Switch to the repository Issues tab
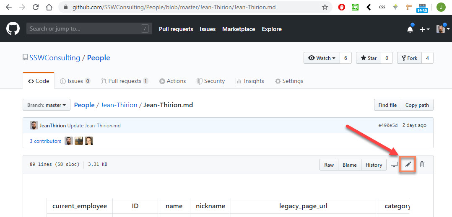Screen dimensions: 452x217 click(x=75, y=81)
